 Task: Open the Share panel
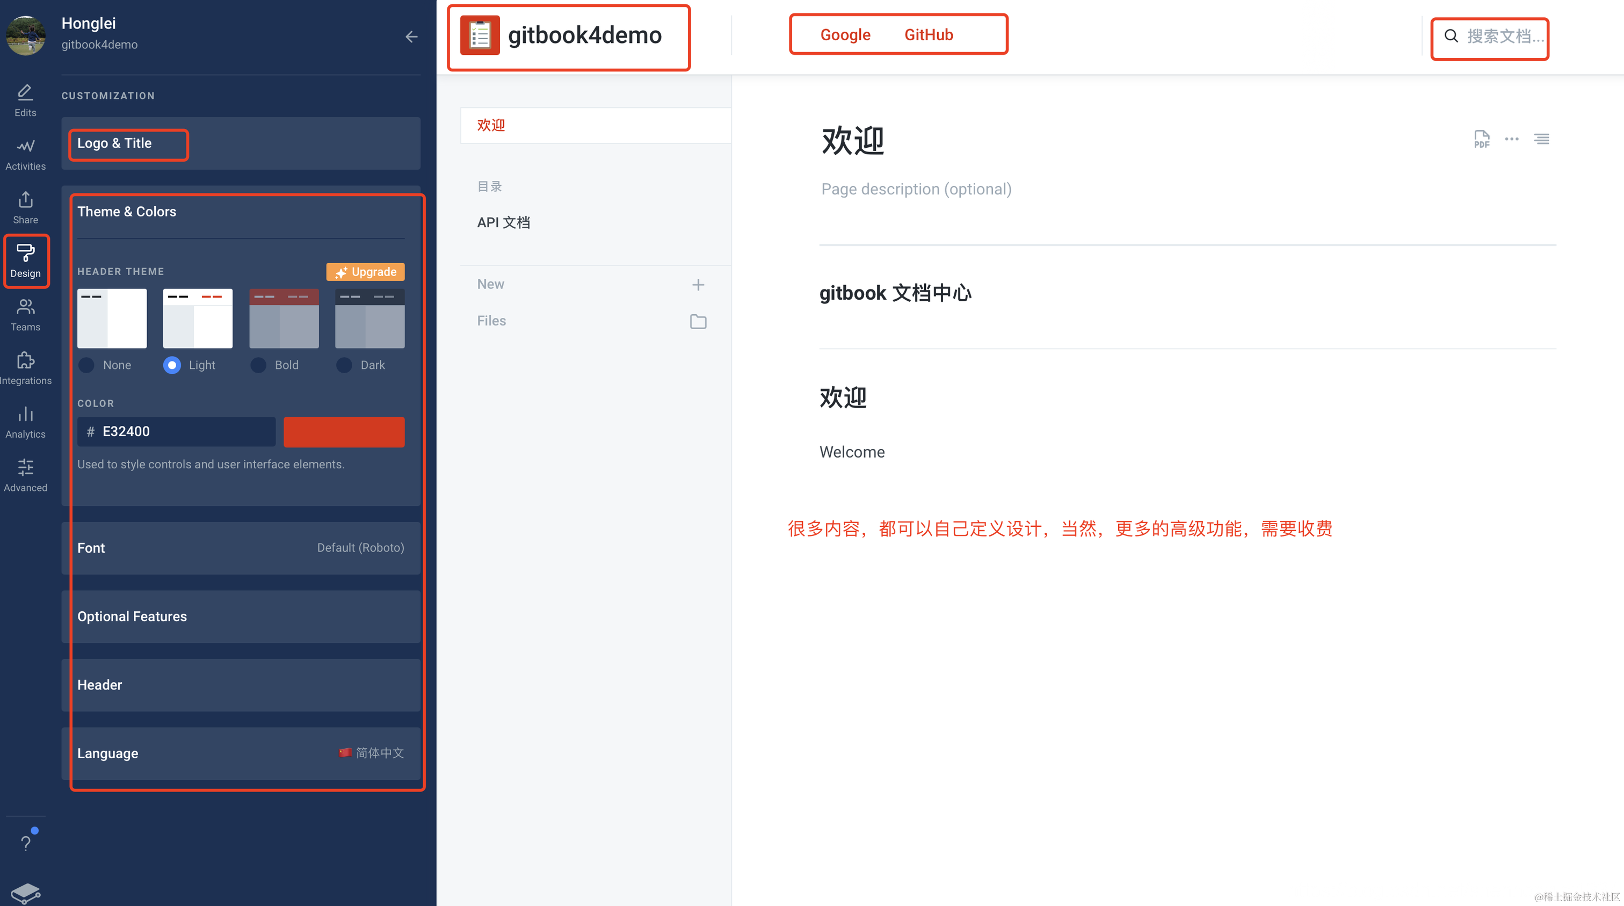click(x=25, y=207)
